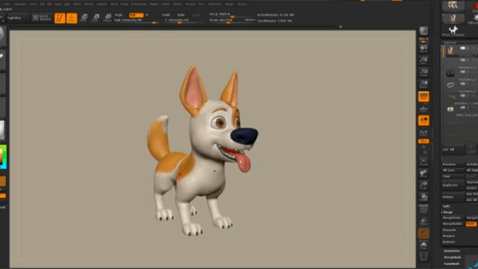Select the orange Draw mode button

[72, 18]
